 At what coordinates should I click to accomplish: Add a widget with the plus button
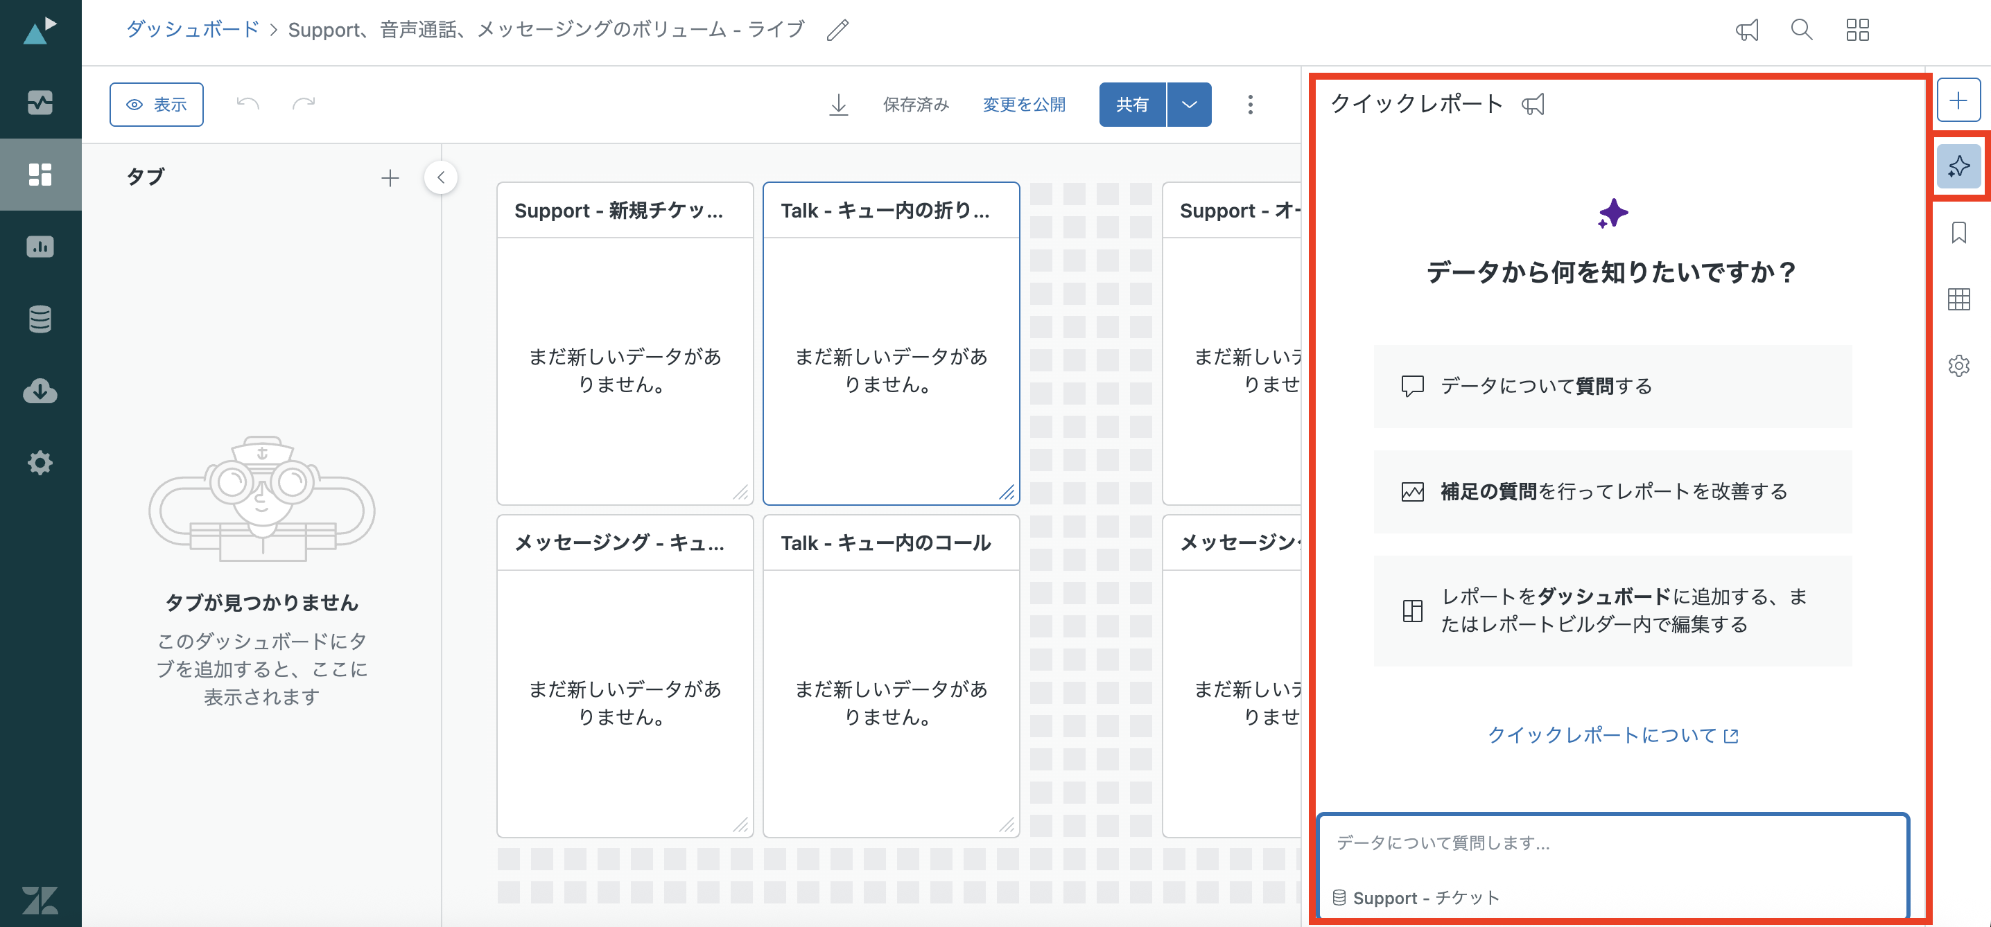coord(1958,100)
